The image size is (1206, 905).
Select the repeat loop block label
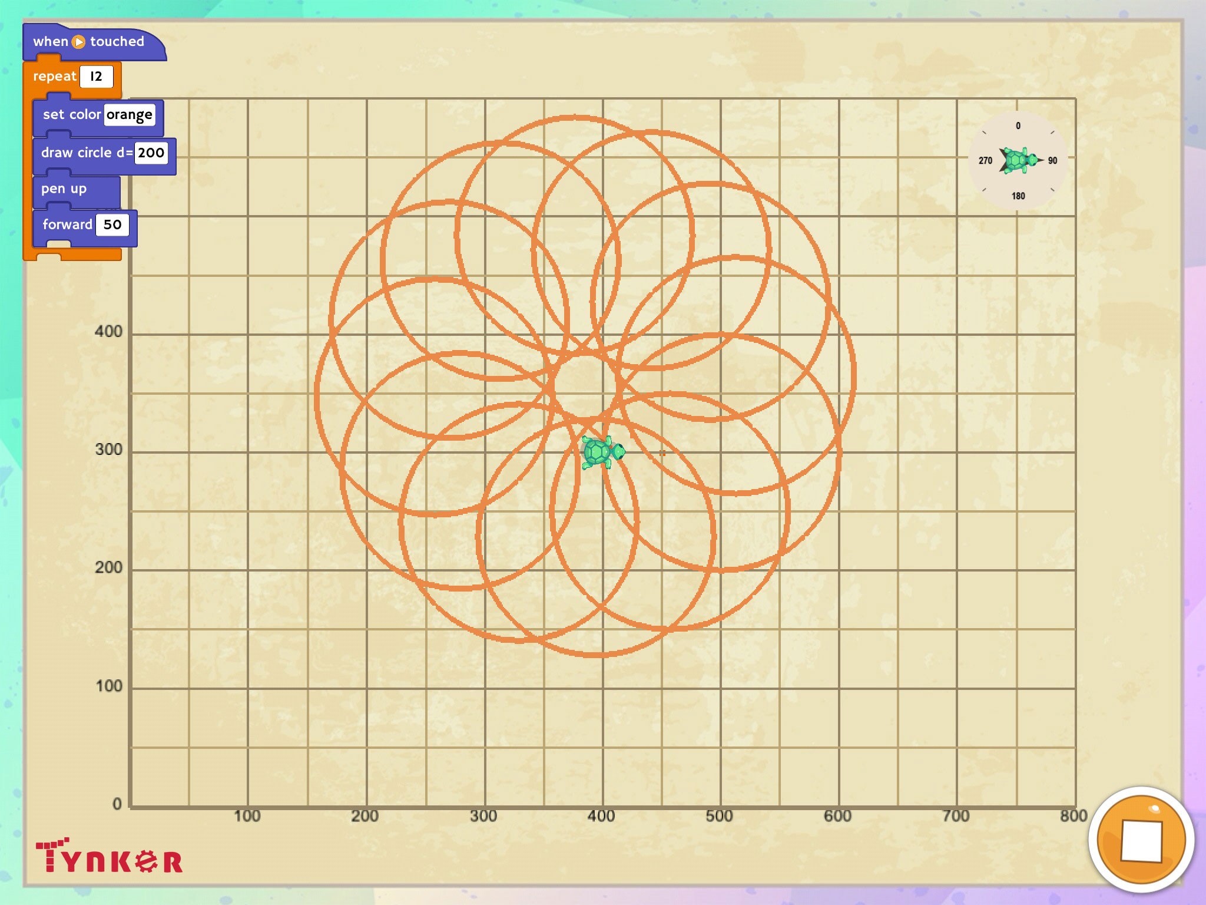click(x=54, y=77)
